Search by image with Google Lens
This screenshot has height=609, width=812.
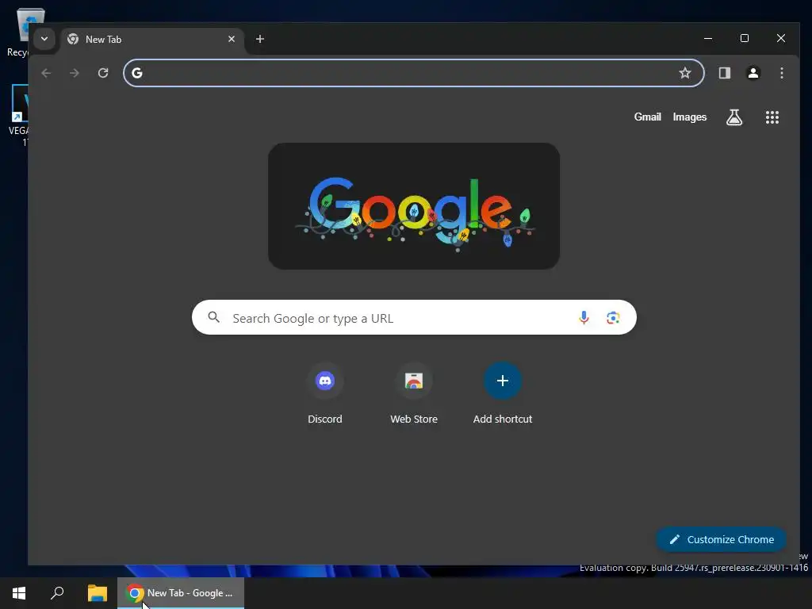click(x=613, y=317)
